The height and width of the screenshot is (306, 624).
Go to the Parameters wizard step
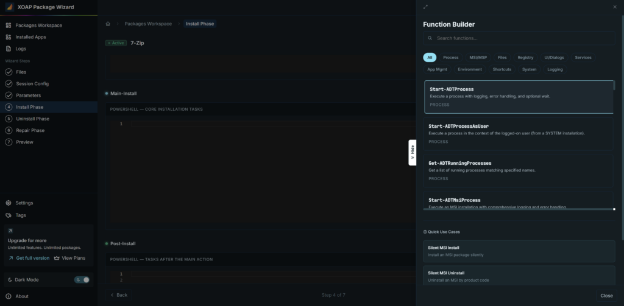point(28,96)
